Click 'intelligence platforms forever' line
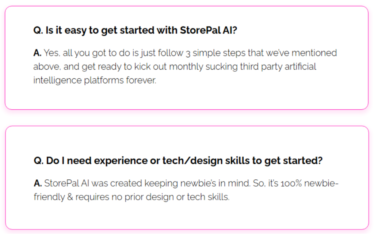374x234 pixels. [x=95, y=80]
